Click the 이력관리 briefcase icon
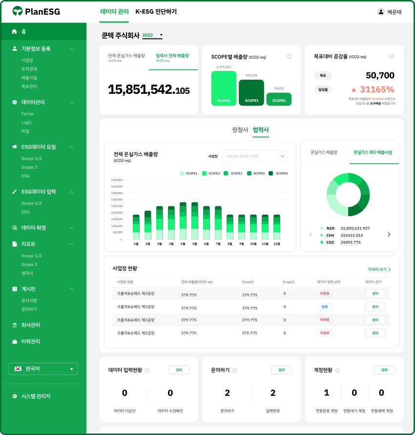415x435 pixels. 14,342
